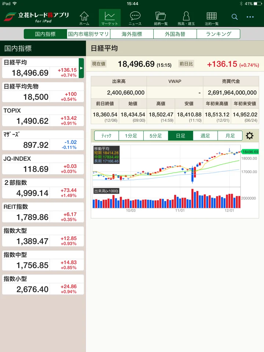Select JQ-INDEX index row

click(x=43, y=164)
